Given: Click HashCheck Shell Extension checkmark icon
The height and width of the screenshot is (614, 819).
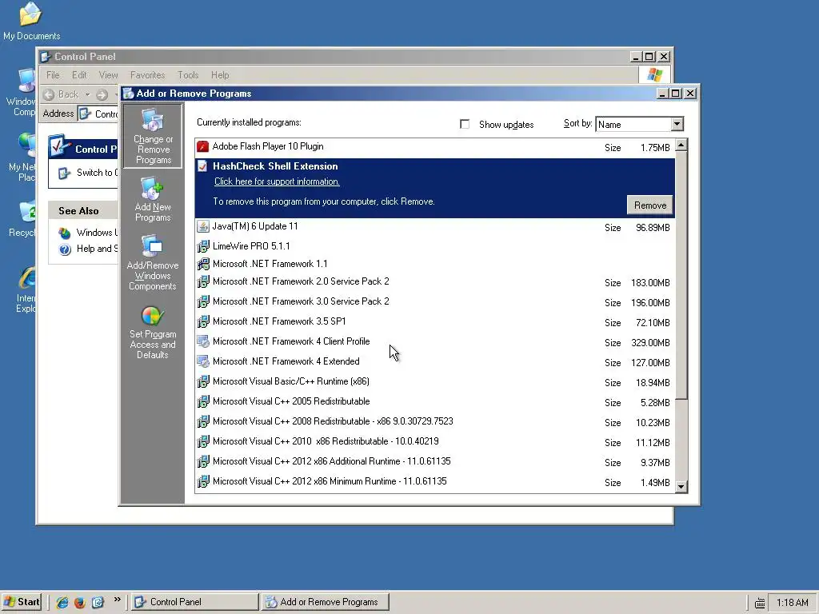Looking at the screenshot, I should click(x=202, y=166).
